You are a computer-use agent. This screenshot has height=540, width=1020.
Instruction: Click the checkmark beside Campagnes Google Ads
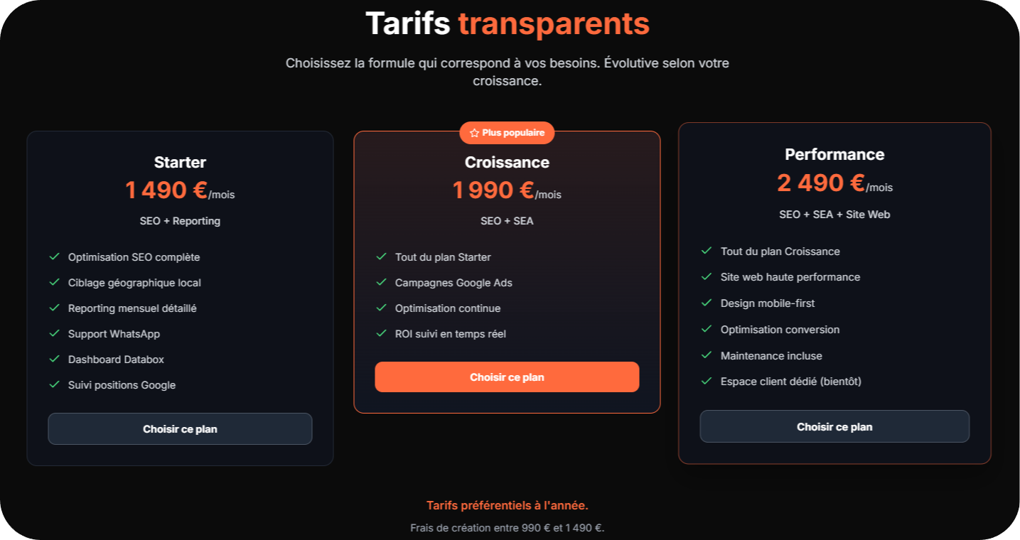pos(382,283)
